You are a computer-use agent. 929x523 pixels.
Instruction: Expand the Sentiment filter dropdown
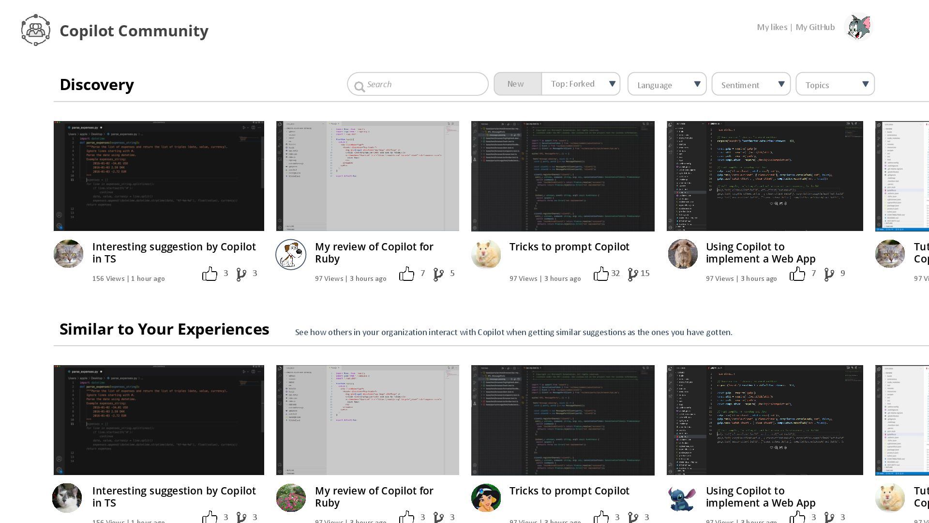click(751, 85)
